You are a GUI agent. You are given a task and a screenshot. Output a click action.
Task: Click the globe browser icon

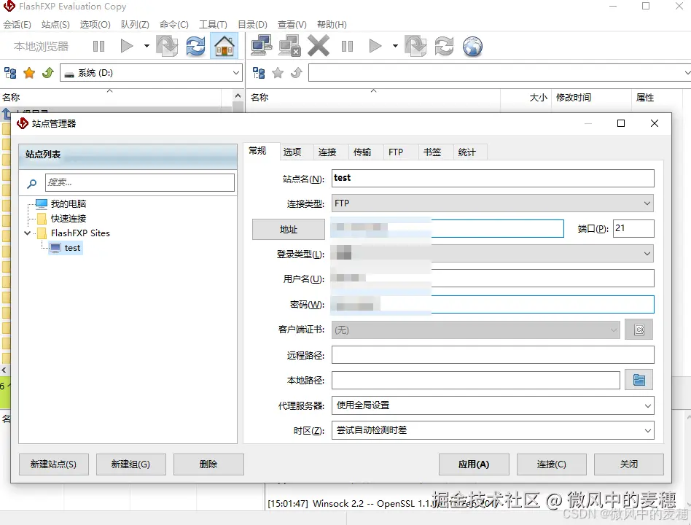(x=472, y=46)
